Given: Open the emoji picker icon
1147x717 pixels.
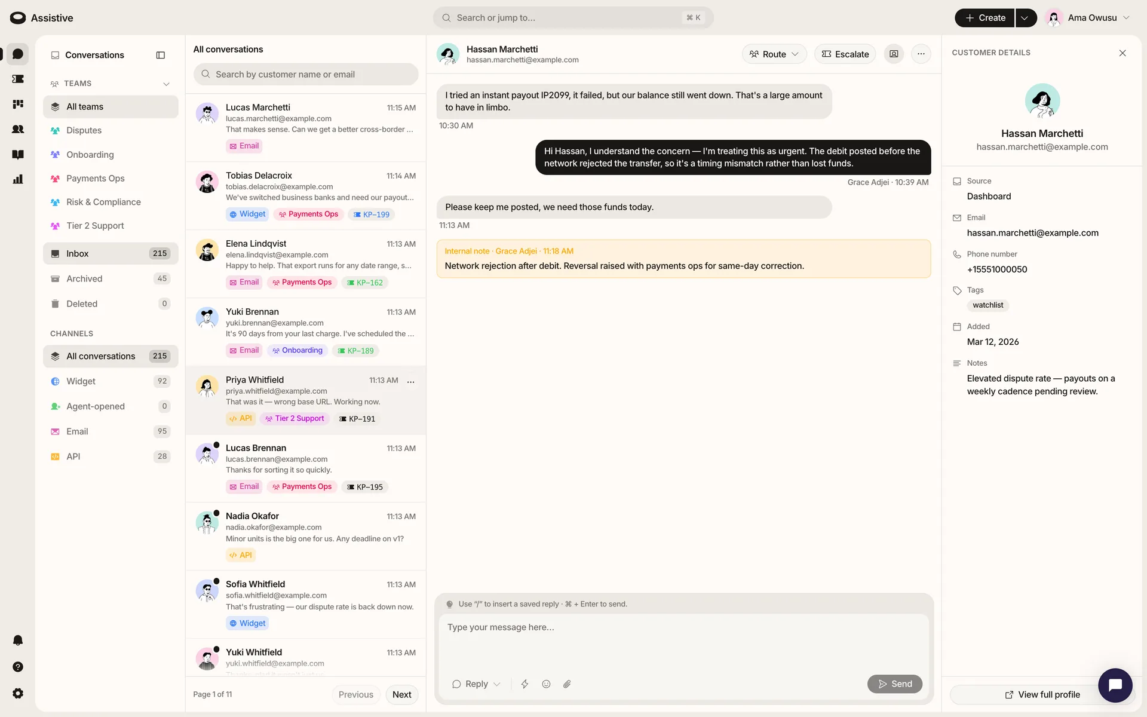Looking at the screenshot, I should click(x=546, y=684).
